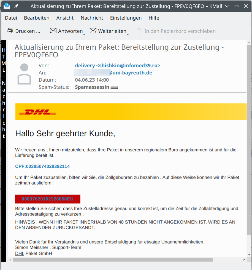Click the pin icon in title bar
This screenshot has height=270, width=252.
tap(17, 6)
